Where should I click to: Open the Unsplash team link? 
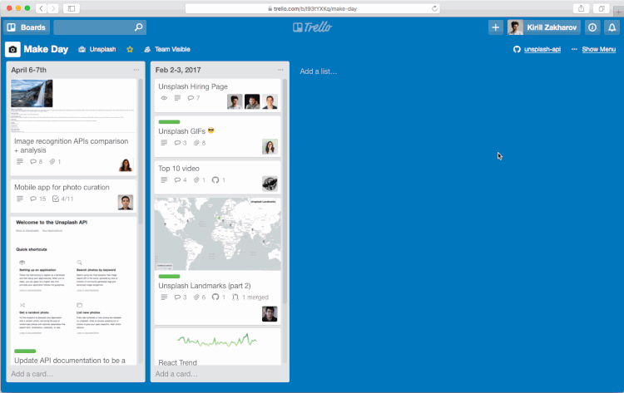click(97, 49)
